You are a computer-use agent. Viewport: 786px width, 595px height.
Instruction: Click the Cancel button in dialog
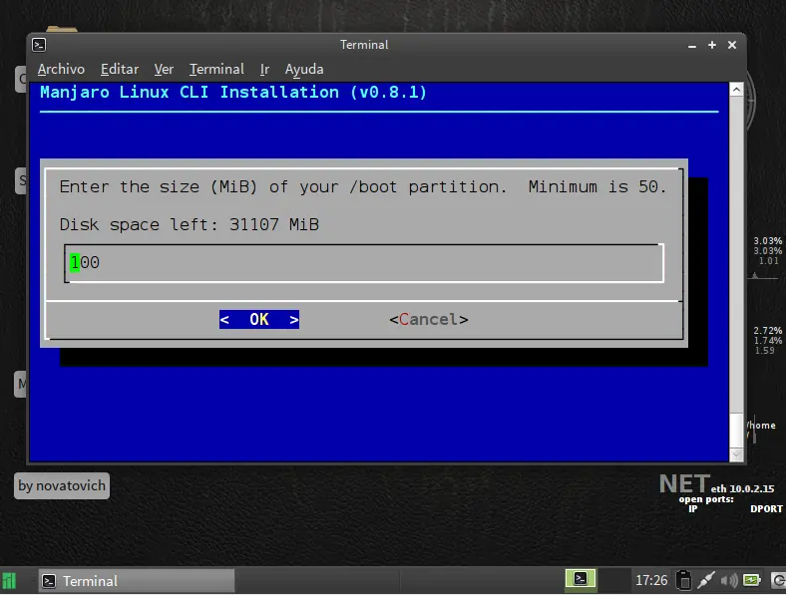coord(429,320)
